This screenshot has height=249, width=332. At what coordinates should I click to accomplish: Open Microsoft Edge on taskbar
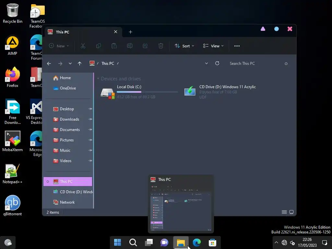coord(197,243)
